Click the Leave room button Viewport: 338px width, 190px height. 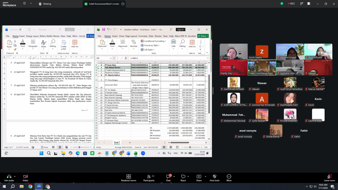[x=330, y=178]
